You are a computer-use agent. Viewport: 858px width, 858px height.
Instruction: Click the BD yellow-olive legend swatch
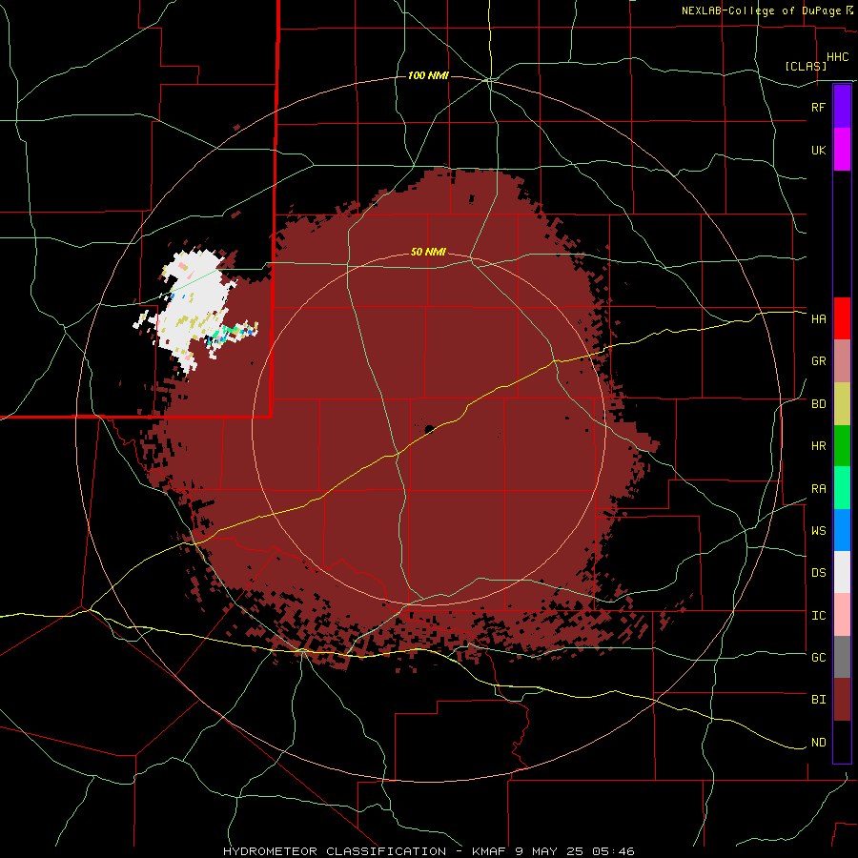coord(842,404)
